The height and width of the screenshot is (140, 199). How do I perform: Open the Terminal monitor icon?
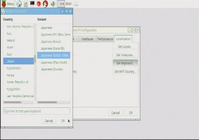pos(32,4)
